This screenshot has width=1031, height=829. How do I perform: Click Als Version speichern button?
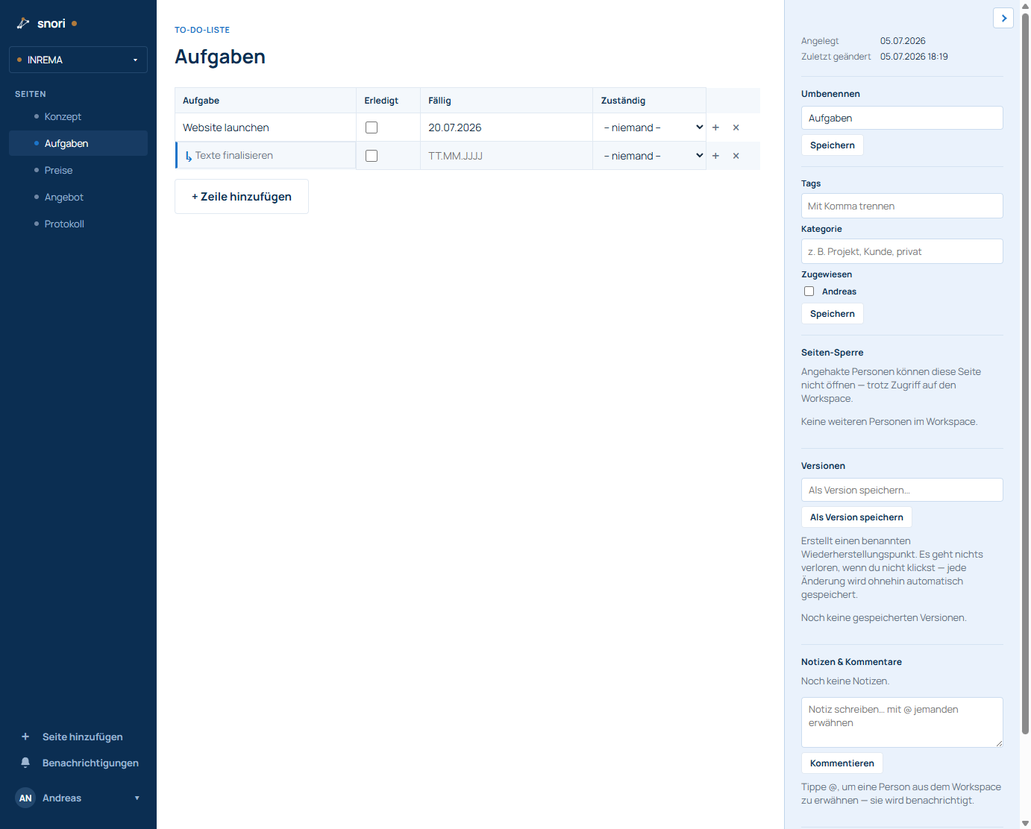coord(856,517)
